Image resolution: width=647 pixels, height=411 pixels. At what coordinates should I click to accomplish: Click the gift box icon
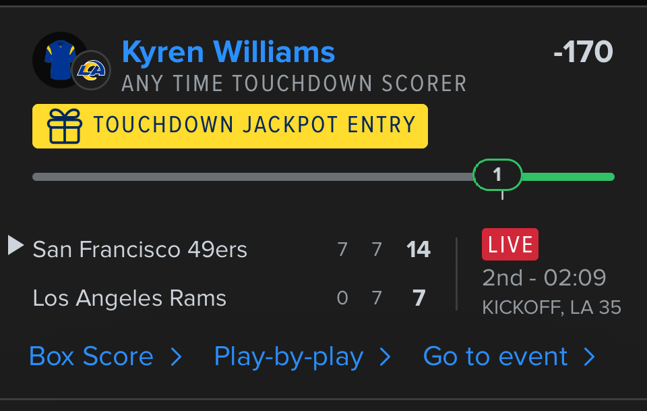pos(65,126)
